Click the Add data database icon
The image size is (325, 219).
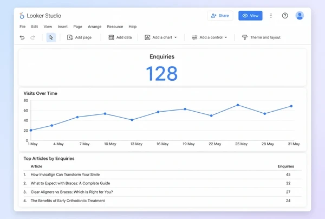(111, 37)
